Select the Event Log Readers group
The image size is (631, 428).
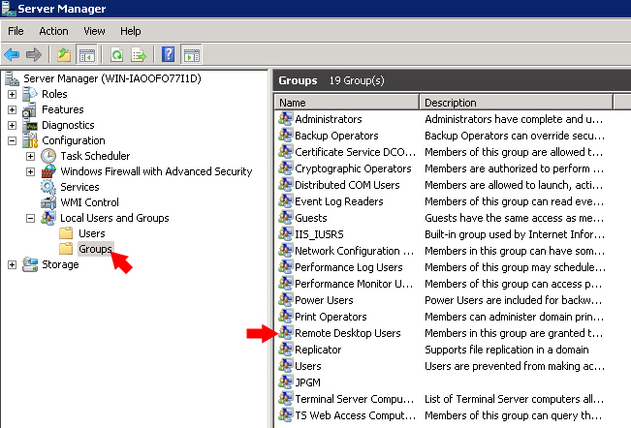(x=339, y=201)
